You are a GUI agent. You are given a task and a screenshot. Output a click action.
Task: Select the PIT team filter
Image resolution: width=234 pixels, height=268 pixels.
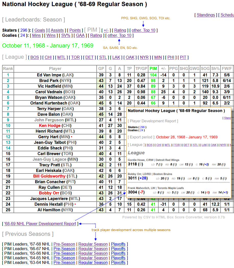[183, 57]
